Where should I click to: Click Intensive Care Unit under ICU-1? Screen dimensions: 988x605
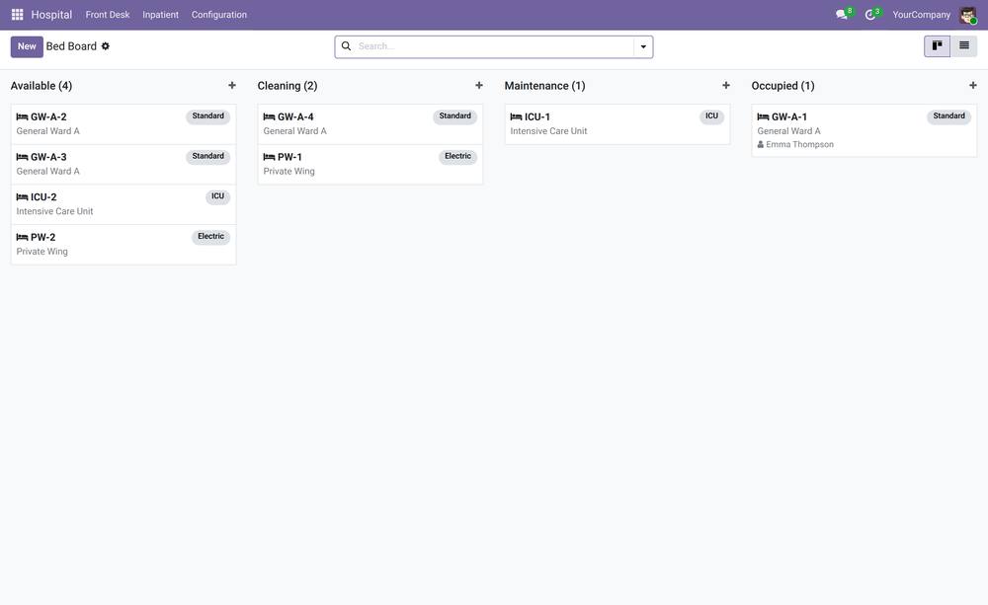pos(548,131)
